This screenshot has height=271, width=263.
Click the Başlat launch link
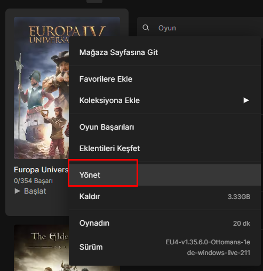[35, 191]
